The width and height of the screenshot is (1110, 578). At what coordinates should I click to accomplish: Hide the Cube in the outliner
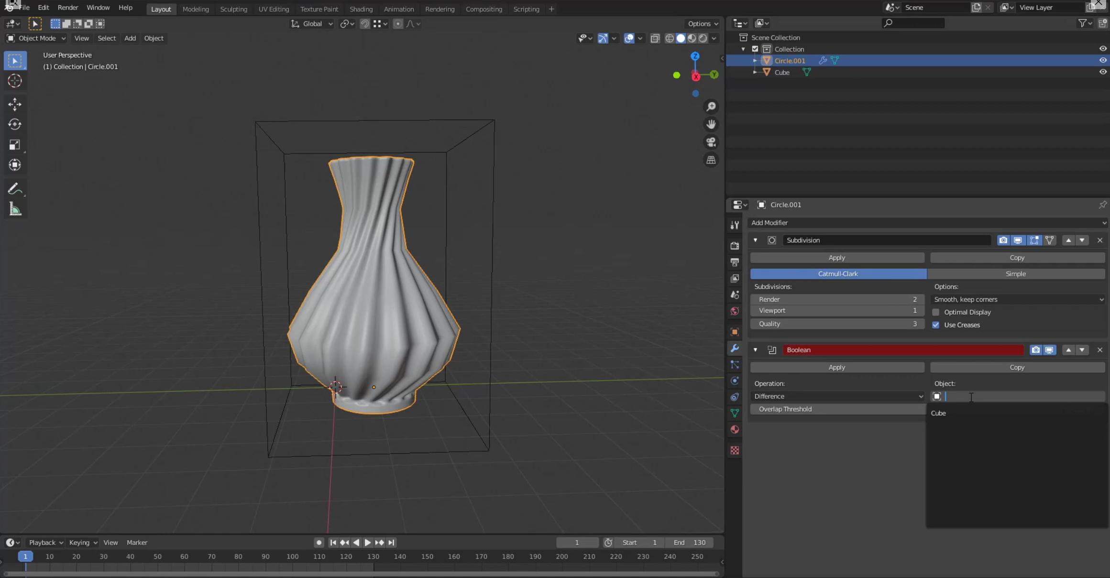pyautogui.click(x=1103, y=72)
